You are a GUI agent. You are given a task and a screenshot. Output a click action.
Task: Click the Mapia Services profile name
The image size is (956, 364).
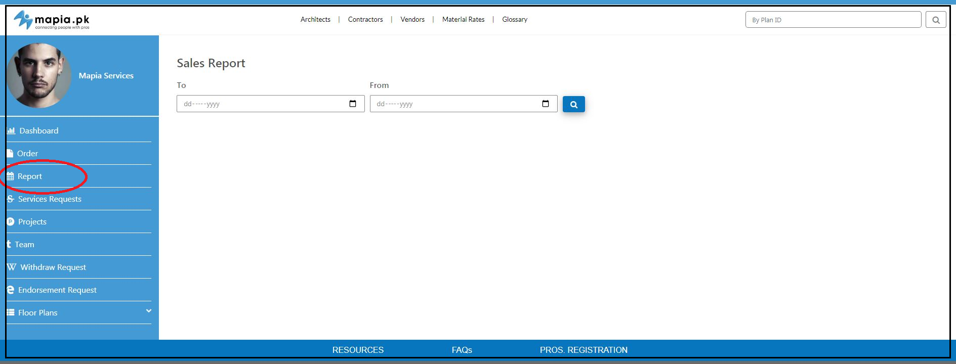coord(106,75)
